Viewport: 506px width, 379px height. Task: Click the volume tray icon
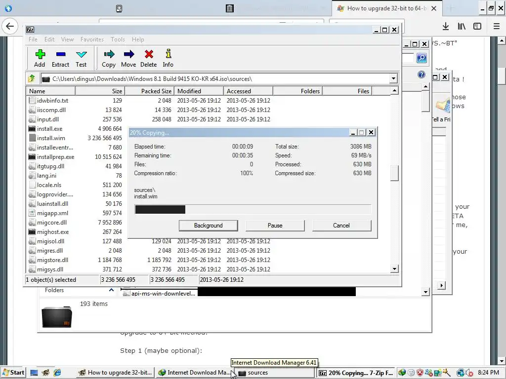tap(469, 373)
